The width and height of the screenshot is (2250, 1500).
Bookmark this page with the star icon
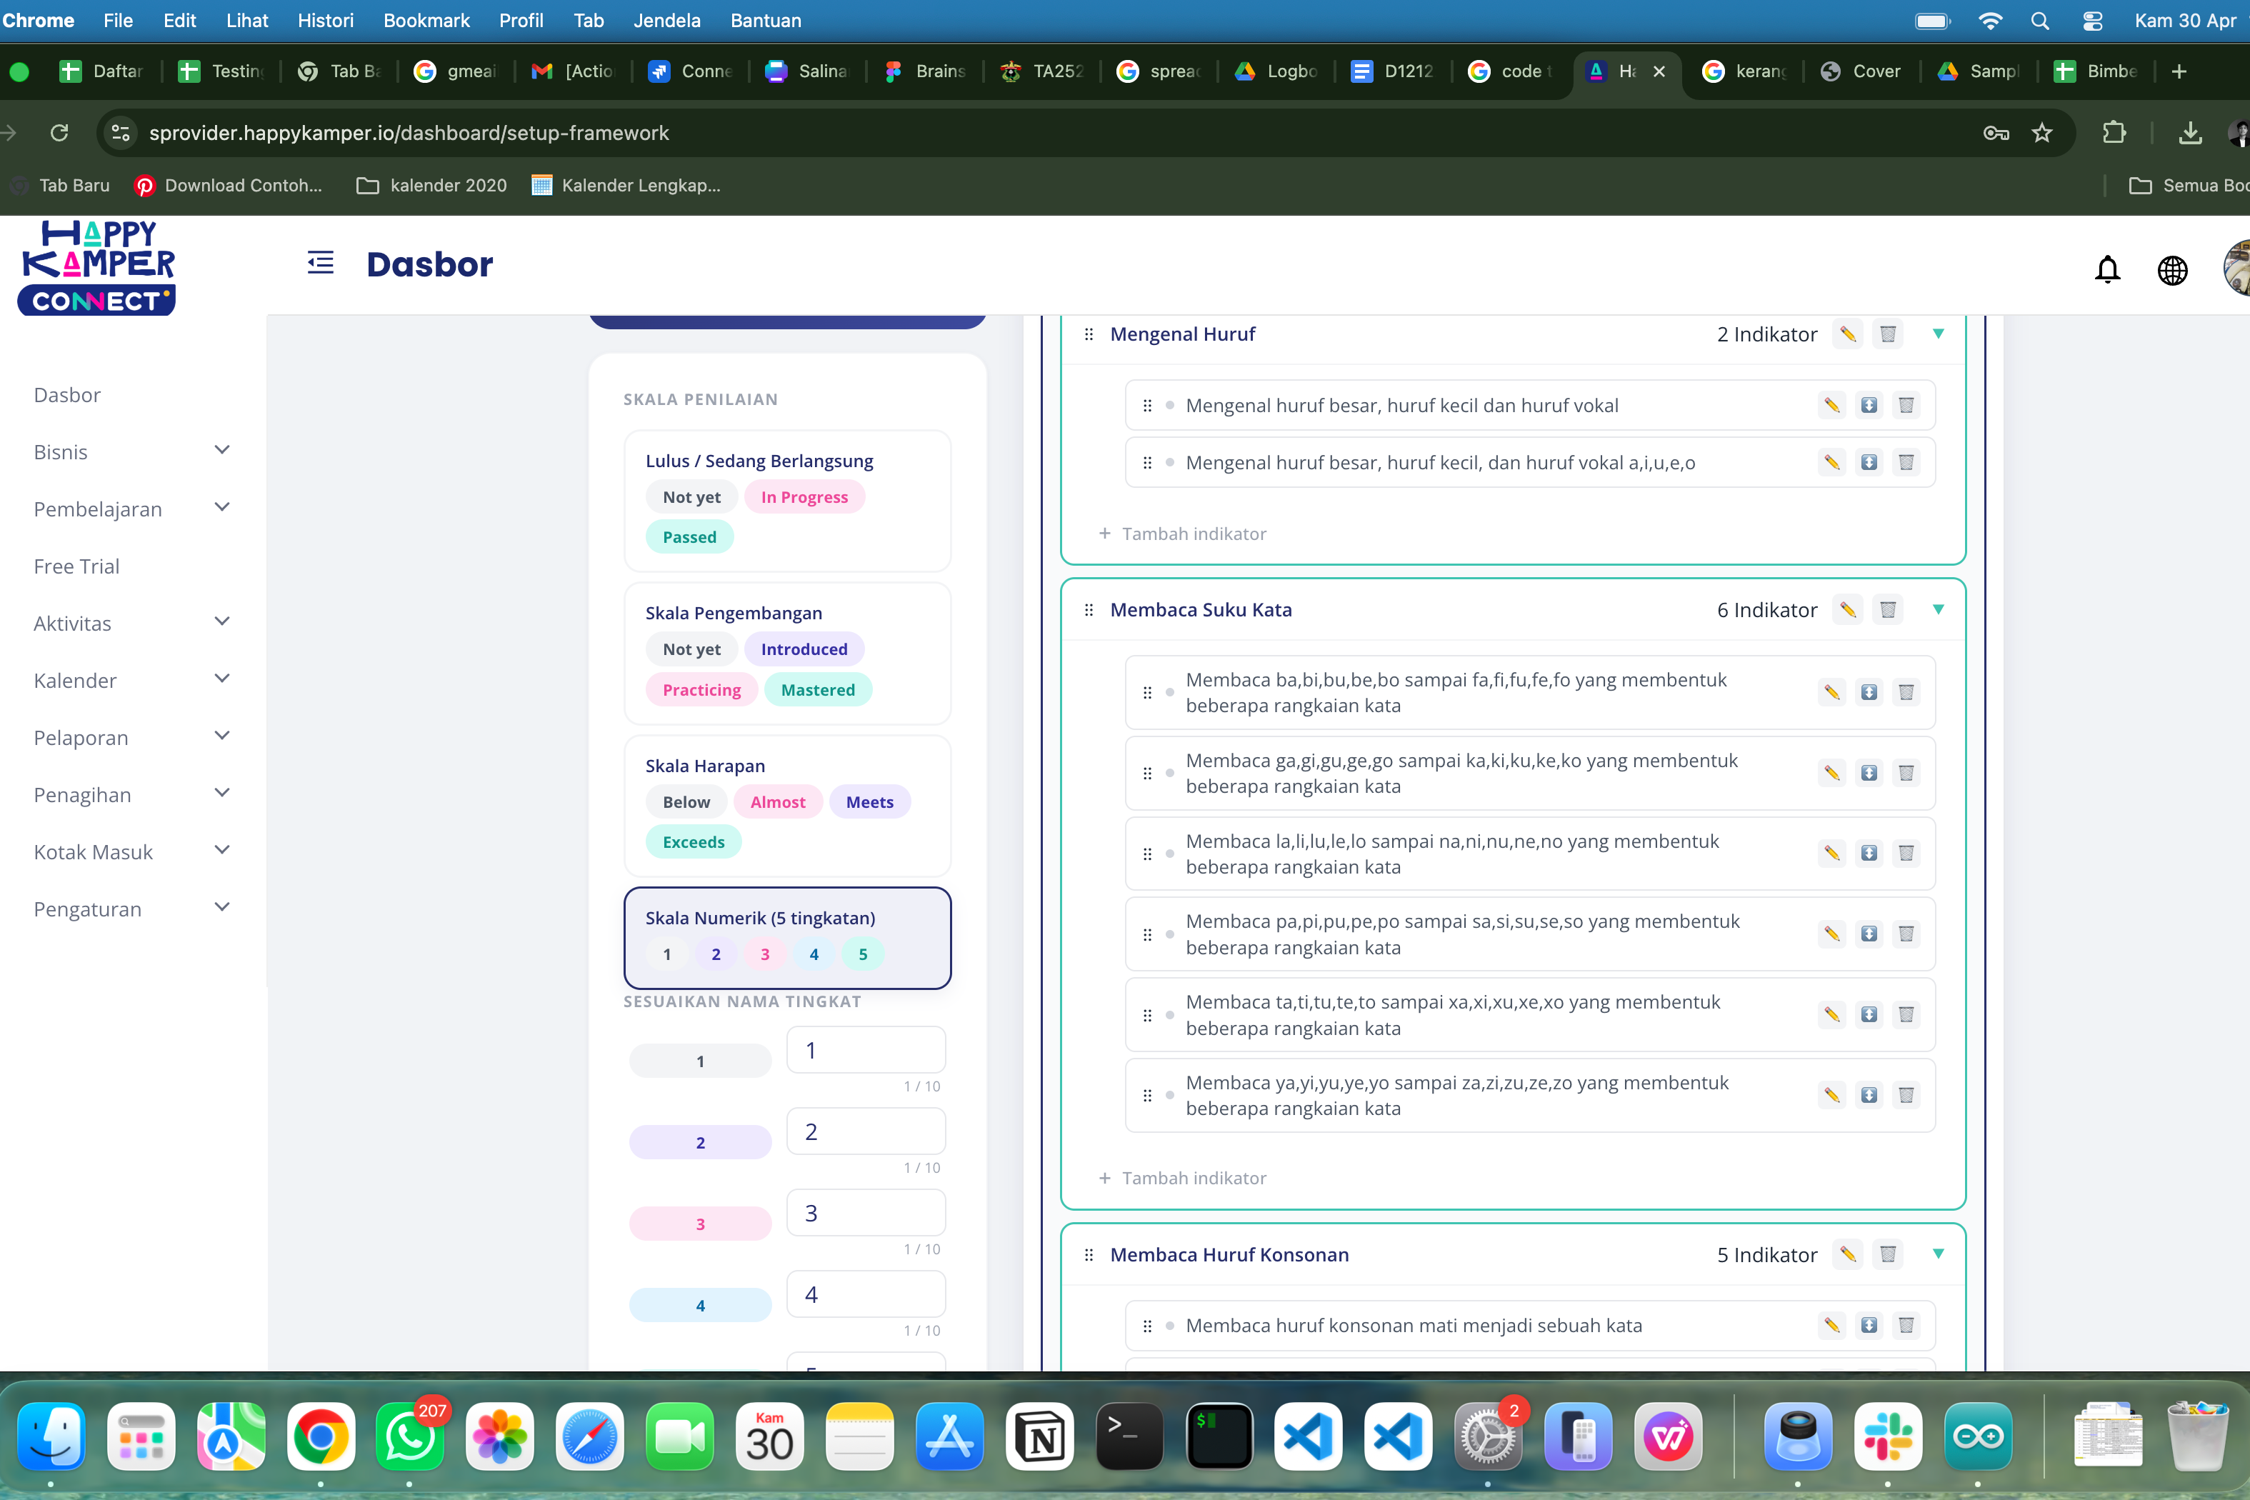[2041, 133]
